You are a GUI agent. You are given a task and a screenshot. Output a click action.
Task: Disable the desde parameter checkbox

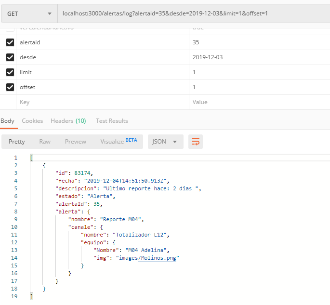tap(10, 57)
